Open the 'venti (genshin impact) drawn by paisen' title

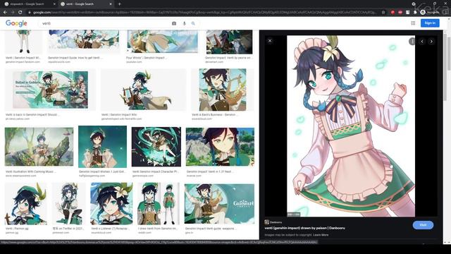pyautogui.click(x=304, y=228)
